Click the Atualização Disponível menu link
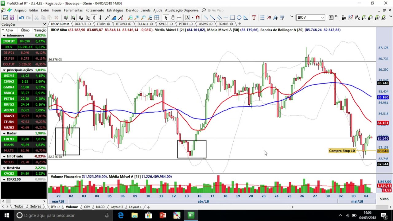393x221 pixels. pos(182,10)
